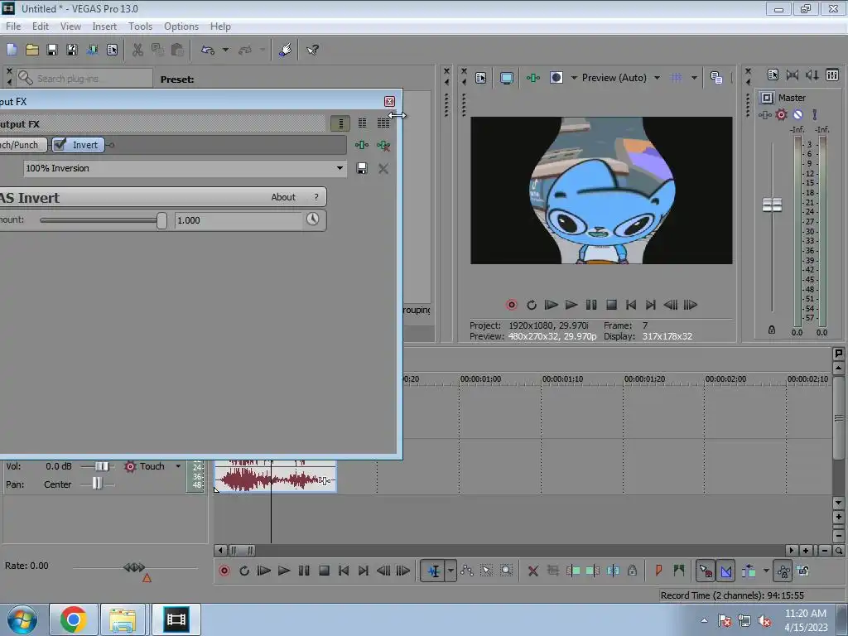Image resolution: width=848 pixels, height=636 pixels.
Task: Click the Undo arrow icon
Action: 208,50
